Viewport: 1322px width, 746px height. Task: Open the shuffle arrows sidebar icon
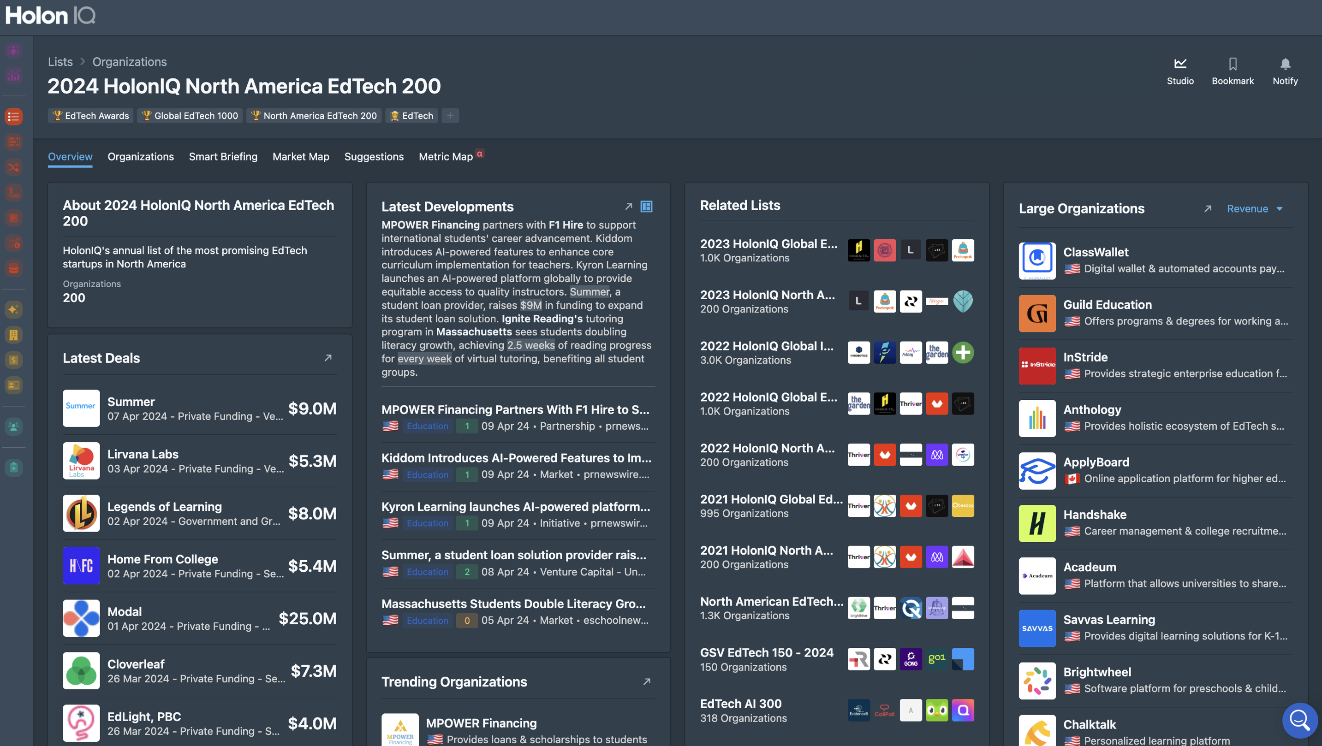pos(14,167)
